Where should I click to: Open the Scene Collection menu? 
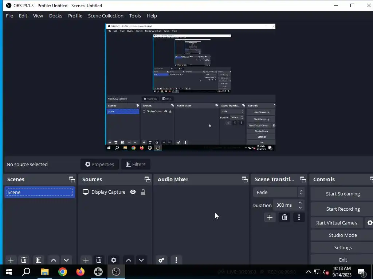pyautogui.click(x=106, y=16)
